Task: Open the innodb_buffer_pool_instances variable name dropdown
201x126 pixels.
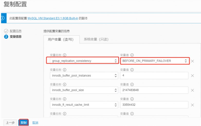Action: point(84,76)
